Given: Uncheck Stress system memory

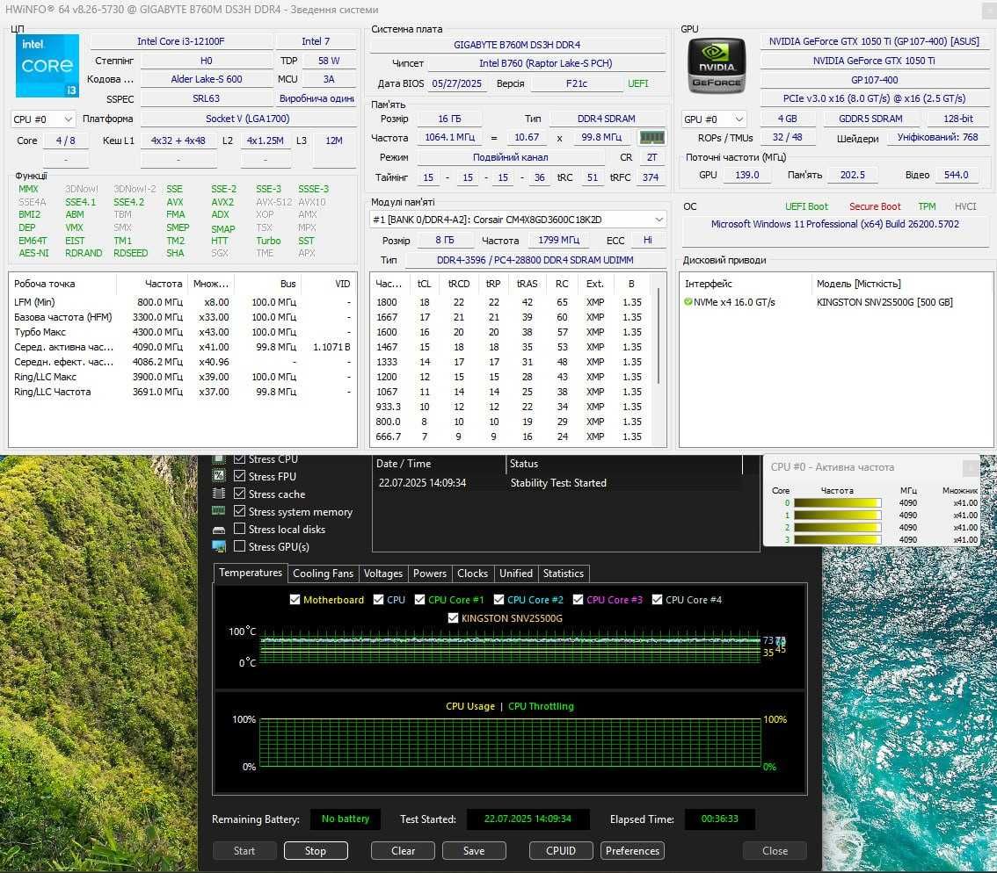Looking at the screenshot, I should coord(240,511).
